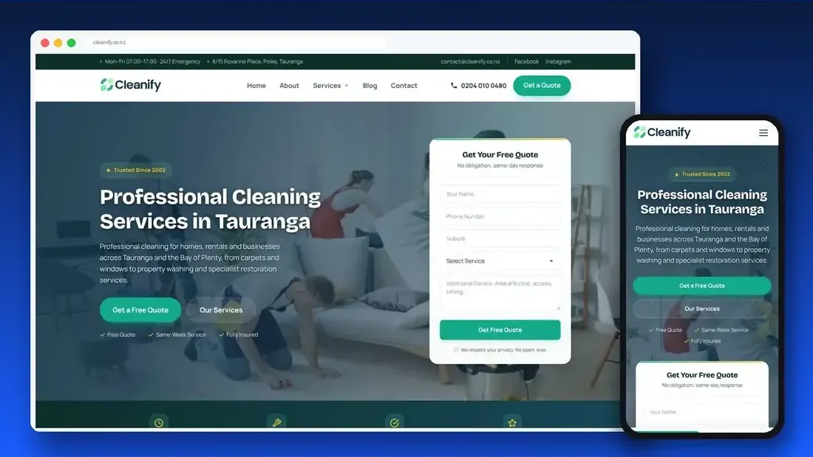Open the Home menu item
This screenshot has width=813, height=457.
pyautogui.click(x=256, y=86)
